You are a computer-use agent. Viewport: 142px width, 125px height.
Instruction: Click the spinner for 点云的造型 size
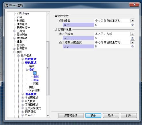133,38
